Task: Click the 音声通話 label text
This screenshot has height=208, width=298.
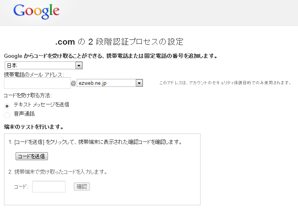Action: [x=24, y=114]
